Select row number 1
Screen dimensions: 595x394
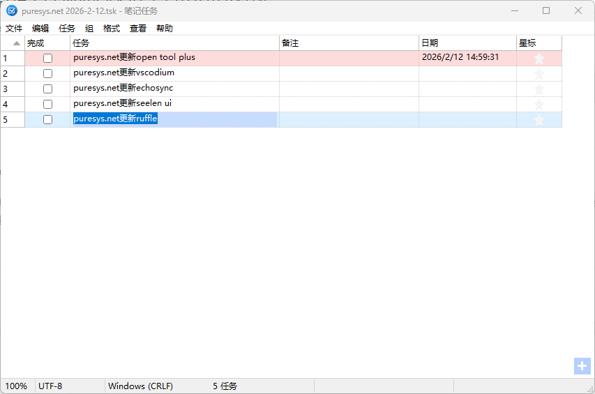pos(13,59)
